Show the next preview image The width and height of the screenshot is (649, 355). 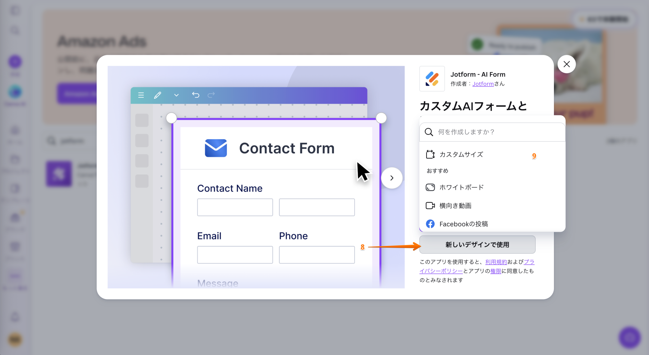pyautogui.click(x=392, y=178)
